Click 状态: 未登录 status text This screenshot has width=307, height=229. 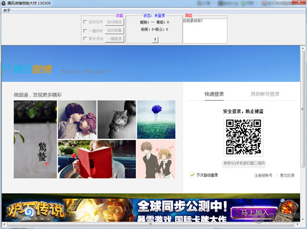(155, 15)
